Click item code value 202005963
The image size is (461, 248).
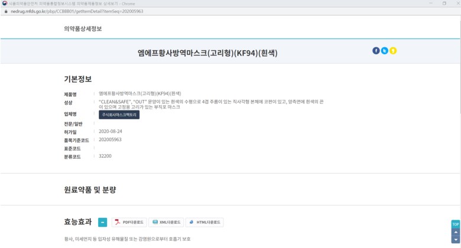click(x=110, y=139)
